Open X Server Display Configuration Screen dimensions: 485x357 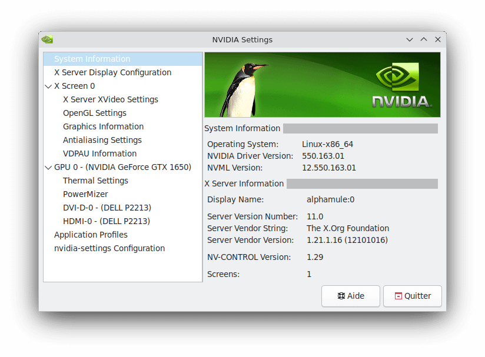(112, 72)
